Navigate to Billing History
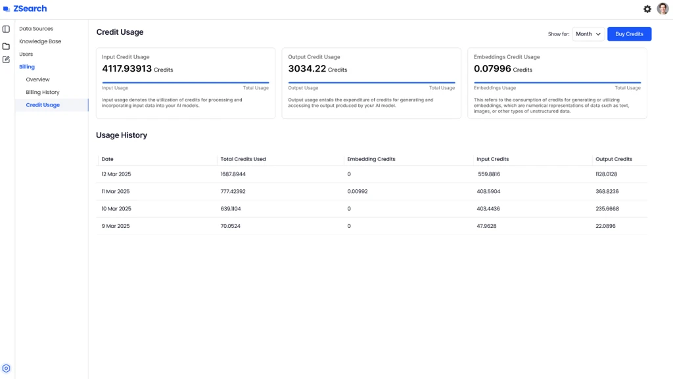The width and height of the screenshot is (673, 379). coord(43,93)
